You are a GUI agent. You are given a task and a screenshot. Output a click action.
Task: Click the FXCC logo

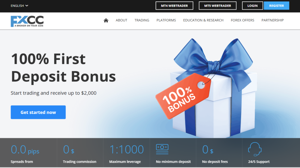pos(27,21)
